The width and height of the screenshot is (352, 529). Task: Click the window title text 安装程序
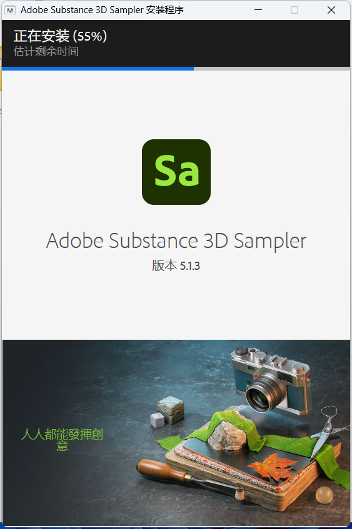(x=165, y=10)
